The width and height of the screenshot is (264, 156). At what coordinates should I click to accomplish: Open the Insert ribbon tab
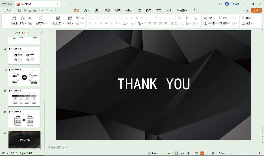pos(87,11)
